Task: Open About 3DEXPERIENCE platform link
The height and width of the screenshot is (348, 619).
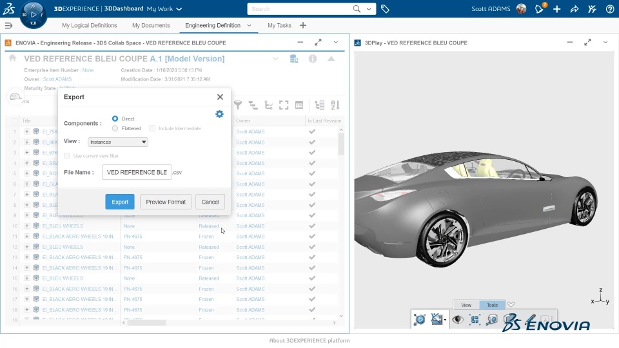Action: tap(309, 340)
